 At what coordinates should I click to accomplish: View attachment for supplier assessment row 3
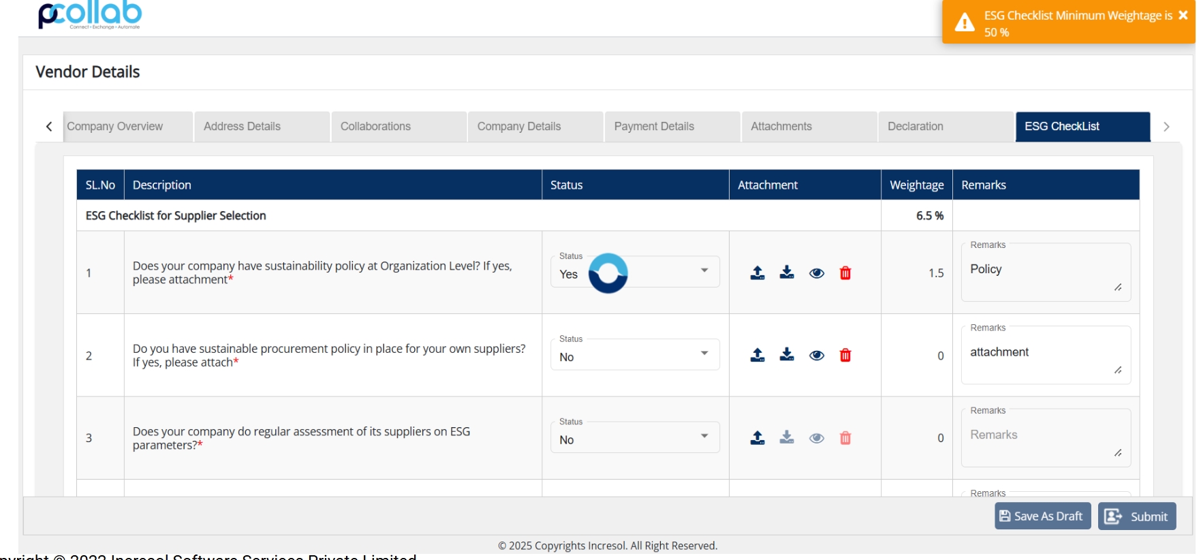pyautogui.click(x=817, y=438)
